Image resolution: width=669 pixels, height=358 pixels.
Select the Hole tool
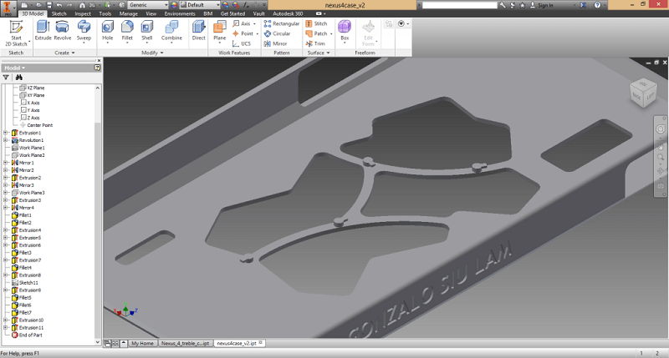pyautogui.click(x=108, y=32)
